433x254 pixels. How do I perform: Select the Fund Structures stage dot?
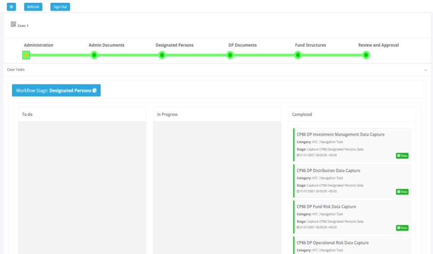click(x=298, y=55)
